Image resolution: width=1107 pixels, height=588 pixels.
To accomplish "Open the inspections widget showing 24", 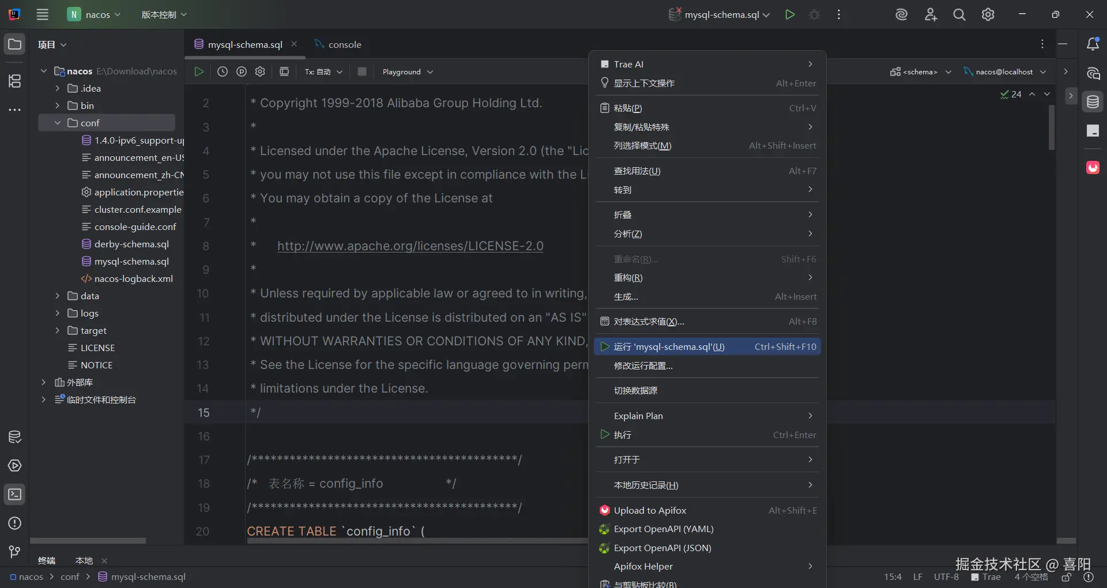I will coord(1011,94).
